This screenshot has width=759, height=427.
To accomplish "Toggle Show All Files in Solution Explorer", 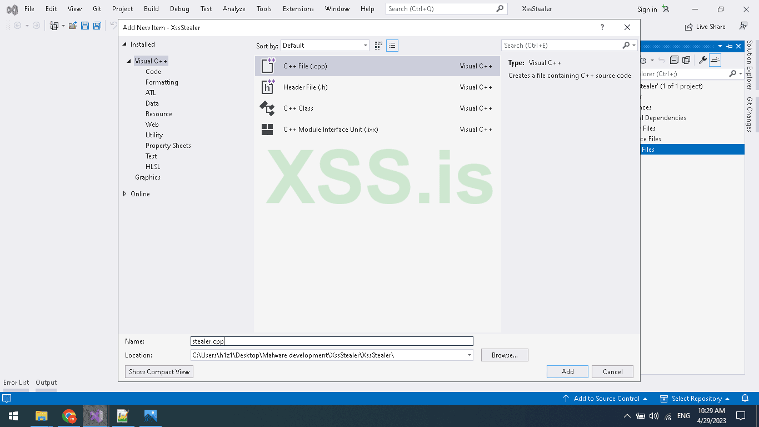I will [686, 60].
